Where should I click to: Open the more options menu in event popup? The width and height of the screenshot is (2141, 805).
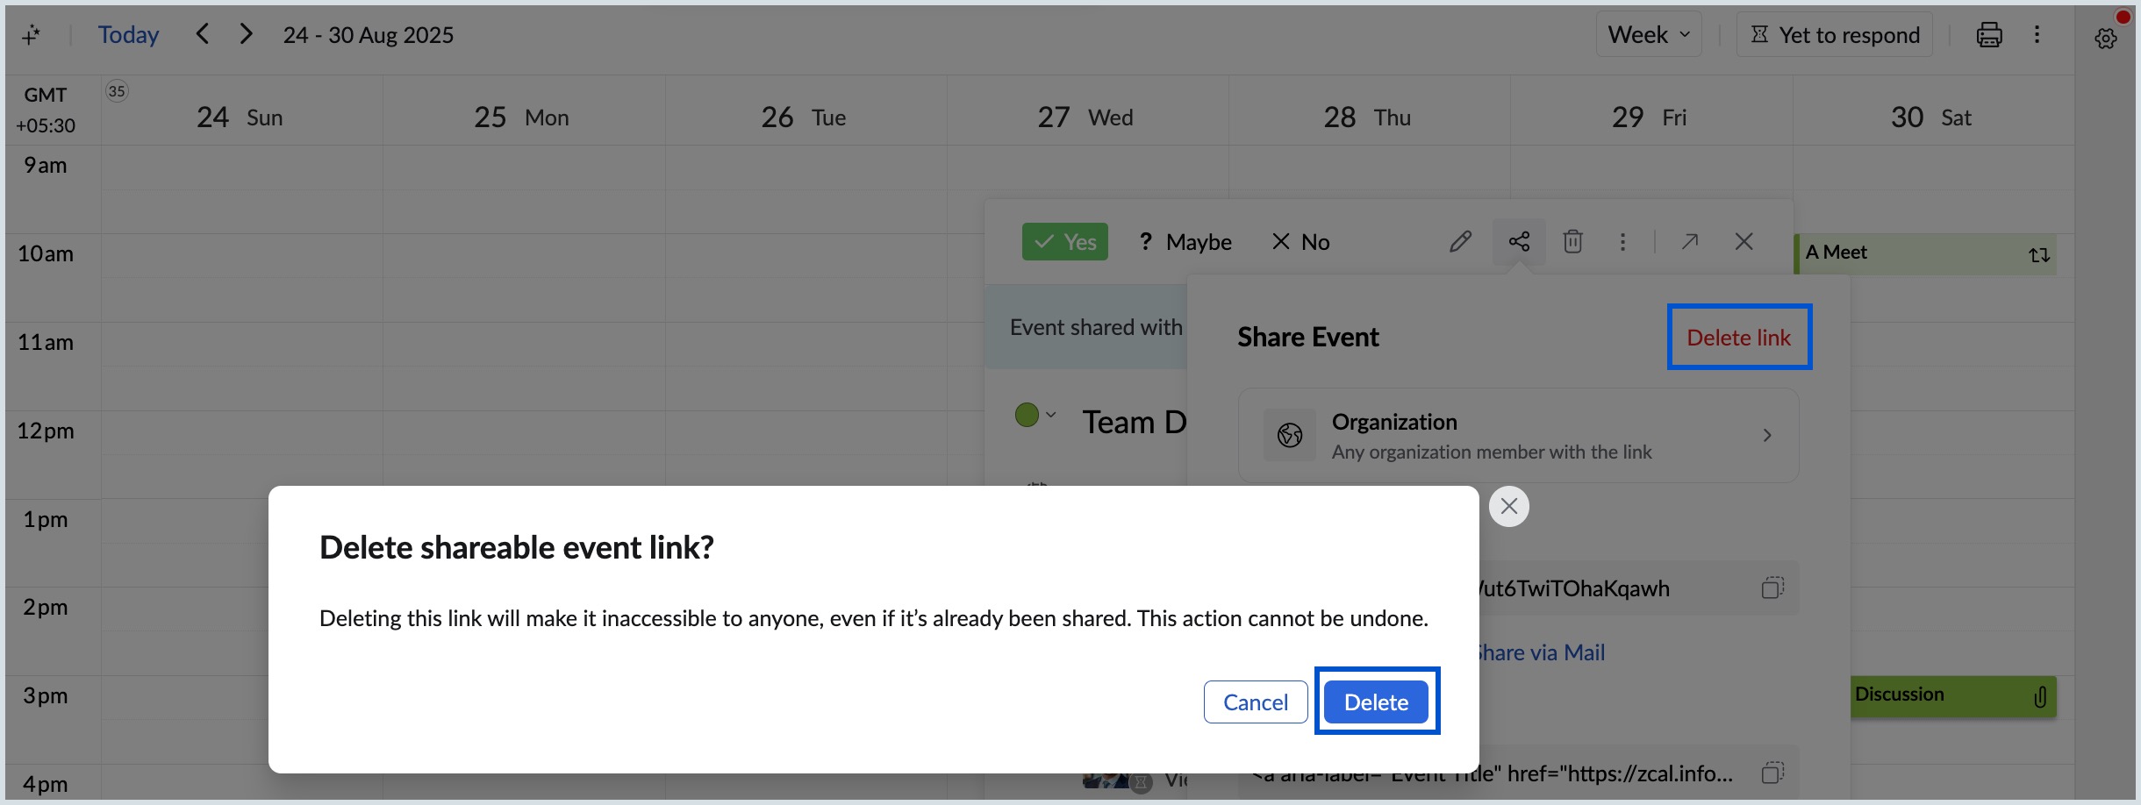pyautogui.click(x=1622, y=241)
